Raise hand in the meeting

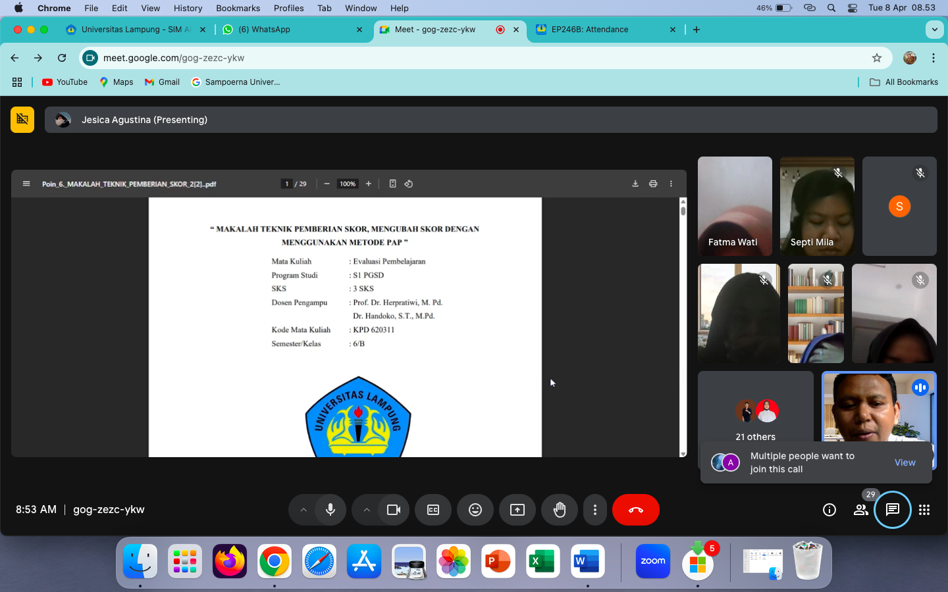tap(560, 510)
